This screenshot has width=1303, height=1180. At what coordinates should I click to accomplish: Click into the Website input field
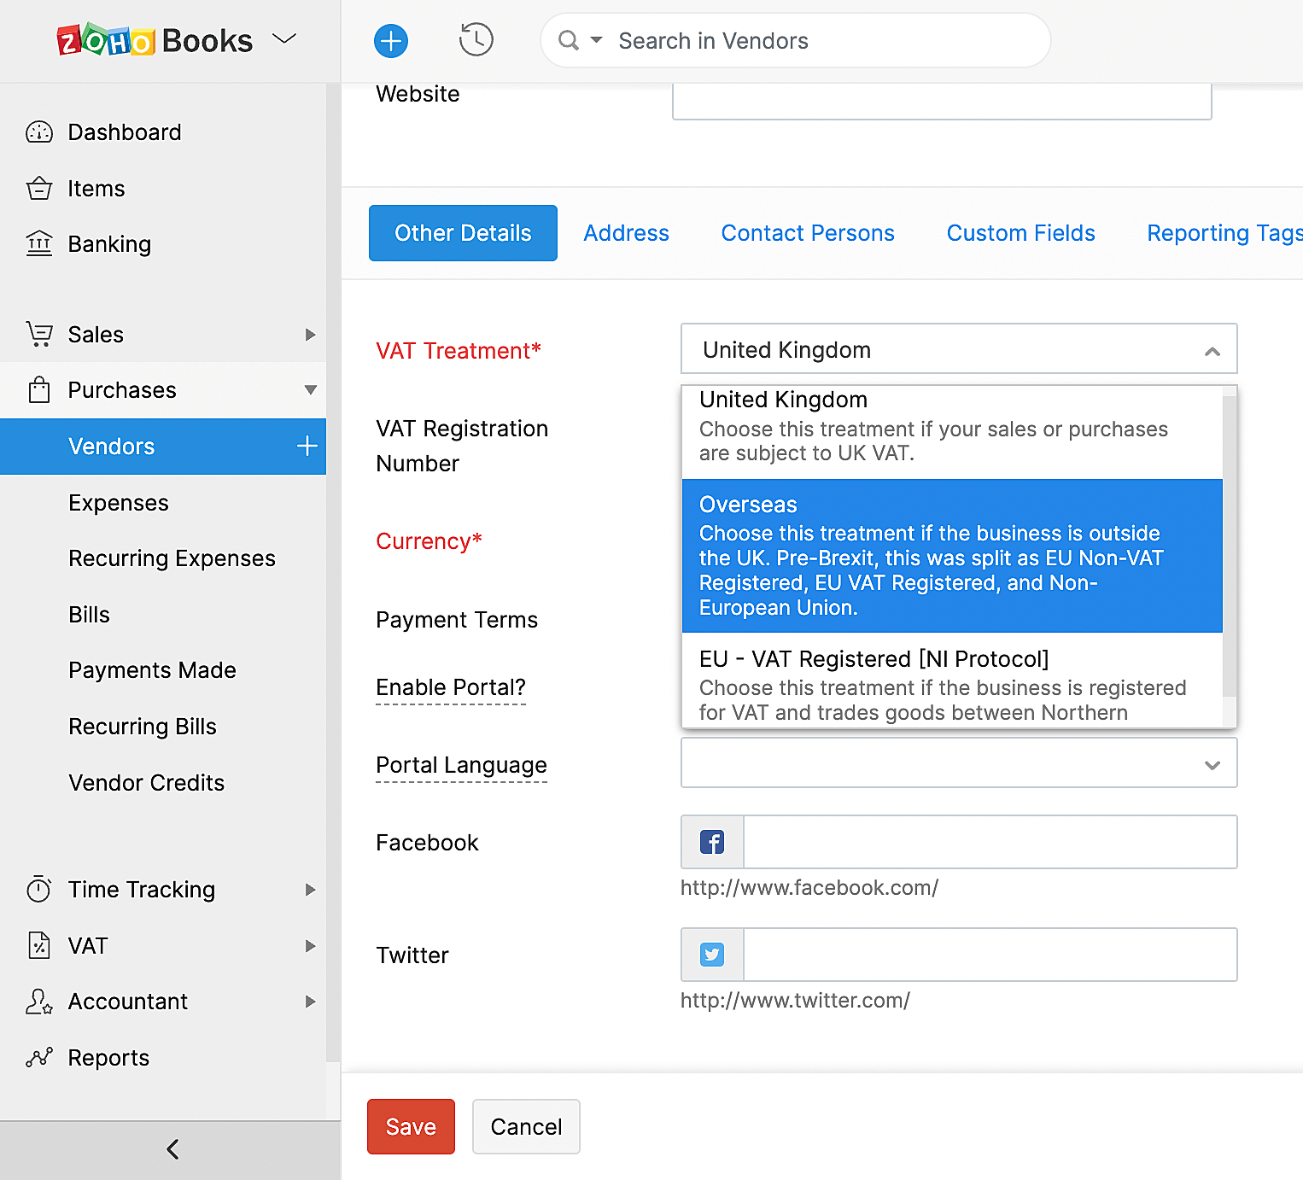coord(941,101)
